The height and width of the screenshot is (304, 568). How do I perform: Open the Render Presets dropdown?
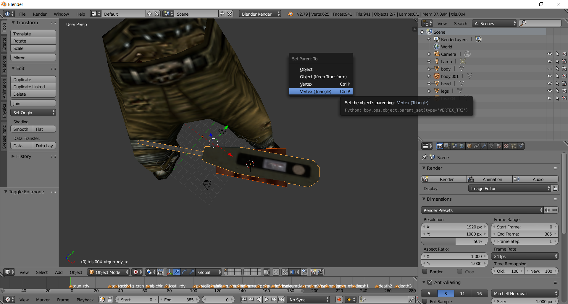pos(482,210)
